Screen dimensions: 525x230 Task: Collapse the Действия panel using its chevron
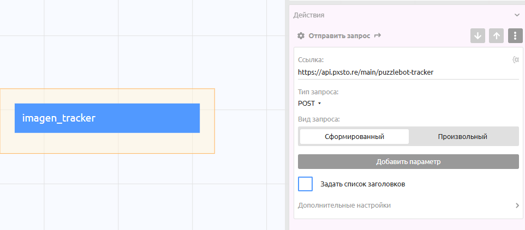[516, 15]
